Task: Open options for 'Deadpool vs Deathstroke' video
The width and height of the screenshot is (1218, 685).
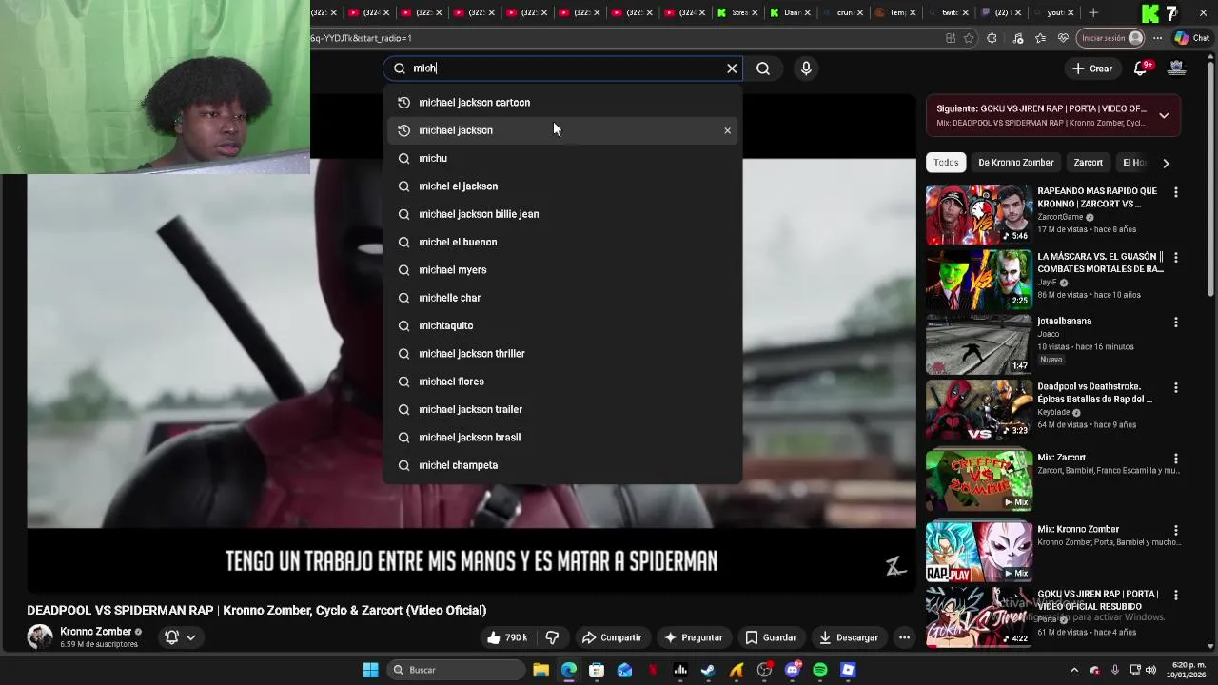Action: [1176, 388]
